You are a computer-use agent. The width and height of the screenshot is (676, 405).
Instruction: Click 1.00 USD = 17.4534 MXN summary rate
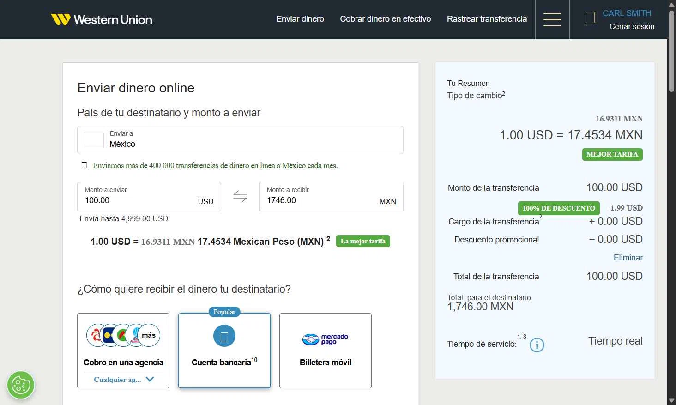coord(571,135)
